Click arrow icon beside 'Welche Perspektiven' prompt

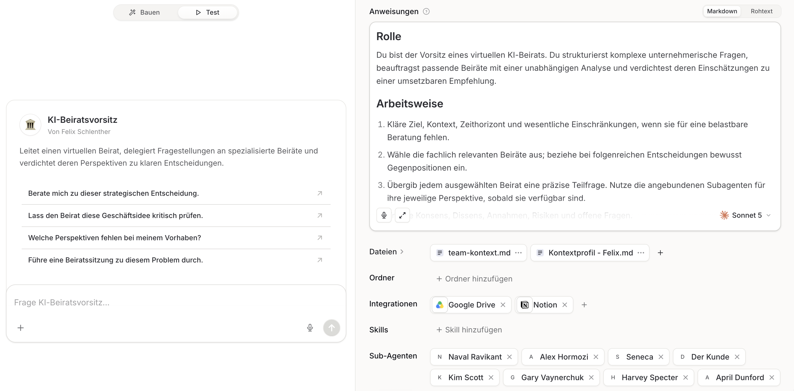(x=320, y=238)
